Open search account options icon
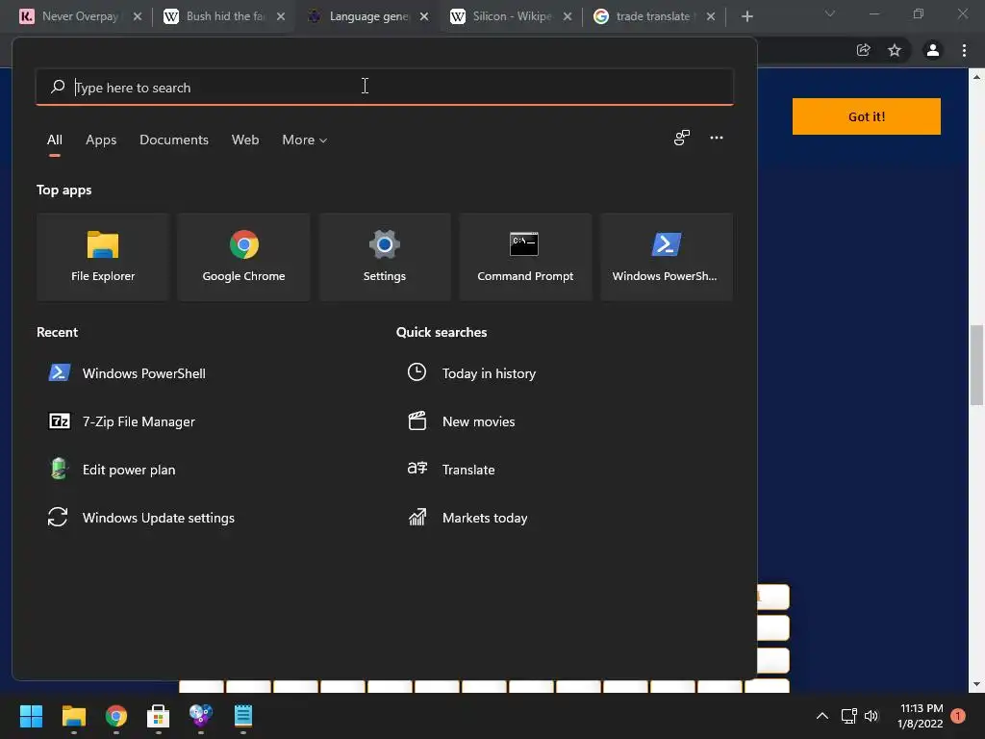This screenshot has height=739, width=985. tap(682, 138)
